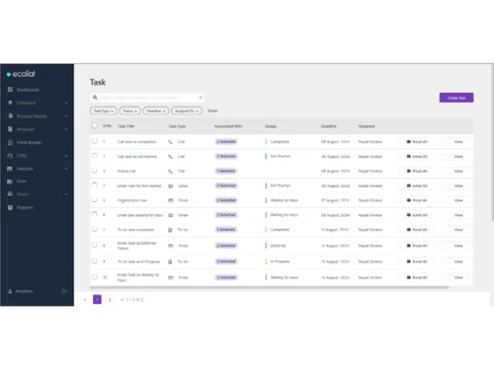Click the search magnifier icon
The width and height of the screenshot is (494, 370).
95,98
